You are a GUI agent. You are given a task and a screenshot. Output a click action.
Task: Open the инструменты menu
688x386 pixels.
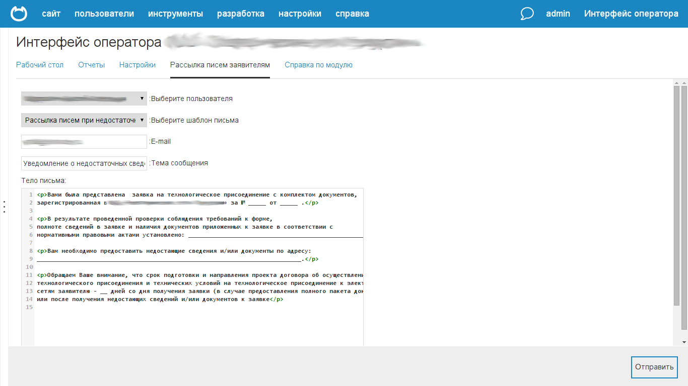[x=176, y=14]
